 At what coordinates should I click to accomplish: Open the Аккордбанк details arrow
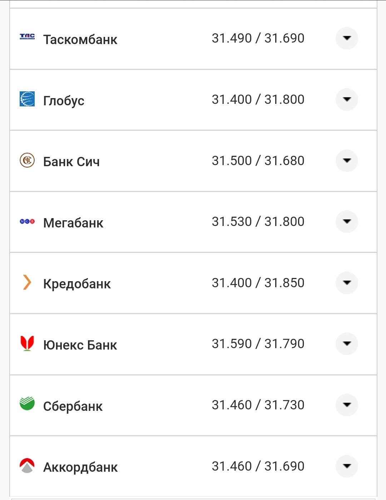tap(347, 466)
